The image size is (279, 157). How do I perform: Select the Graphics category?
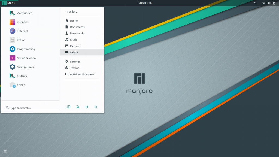pos(23,22)
